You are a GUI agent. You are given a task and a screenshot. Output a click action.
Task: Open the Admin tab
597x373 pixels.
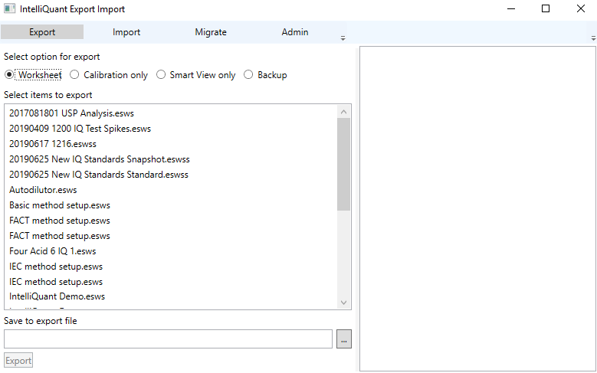(295, 32)
